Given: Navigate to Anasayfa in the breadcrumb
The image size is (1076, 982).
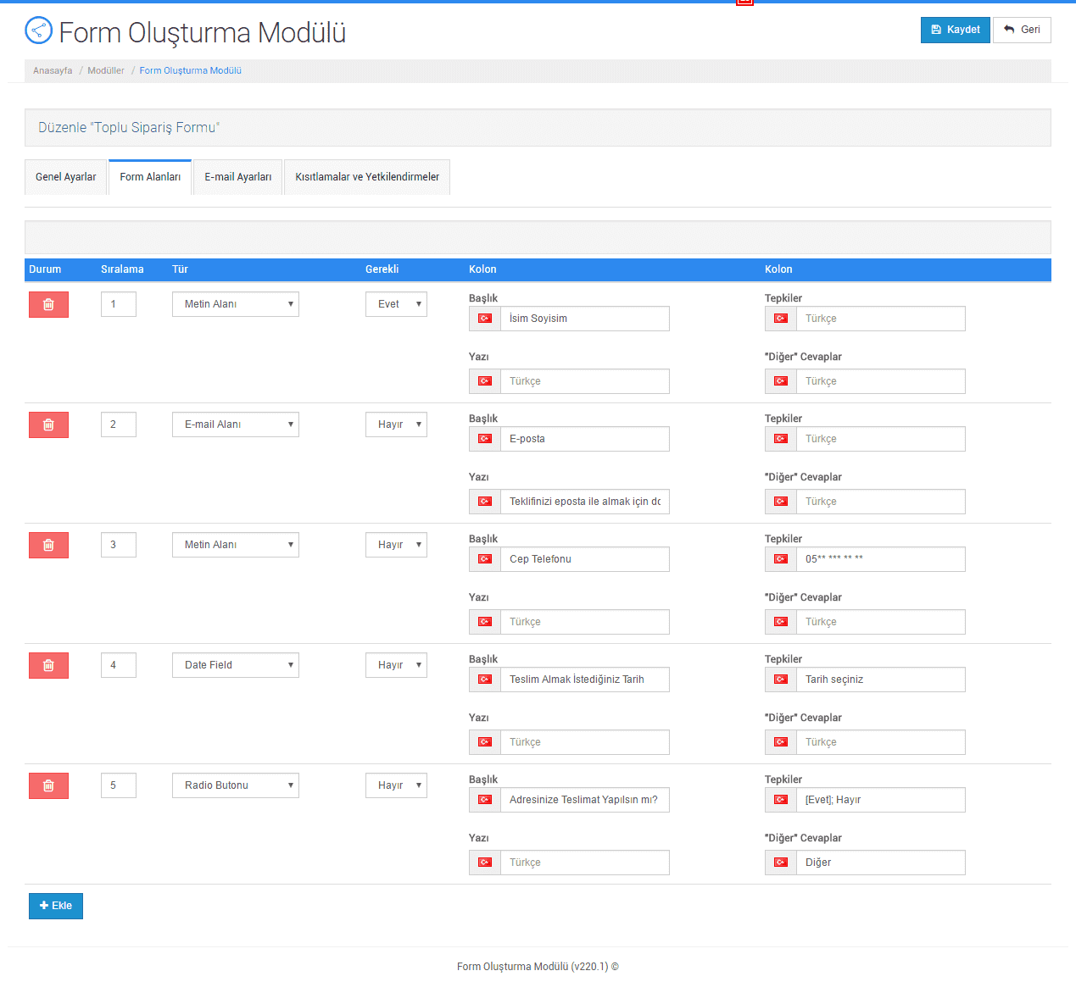Looking at the screenshot, I should pyautogui.click(x=53, y=71).
